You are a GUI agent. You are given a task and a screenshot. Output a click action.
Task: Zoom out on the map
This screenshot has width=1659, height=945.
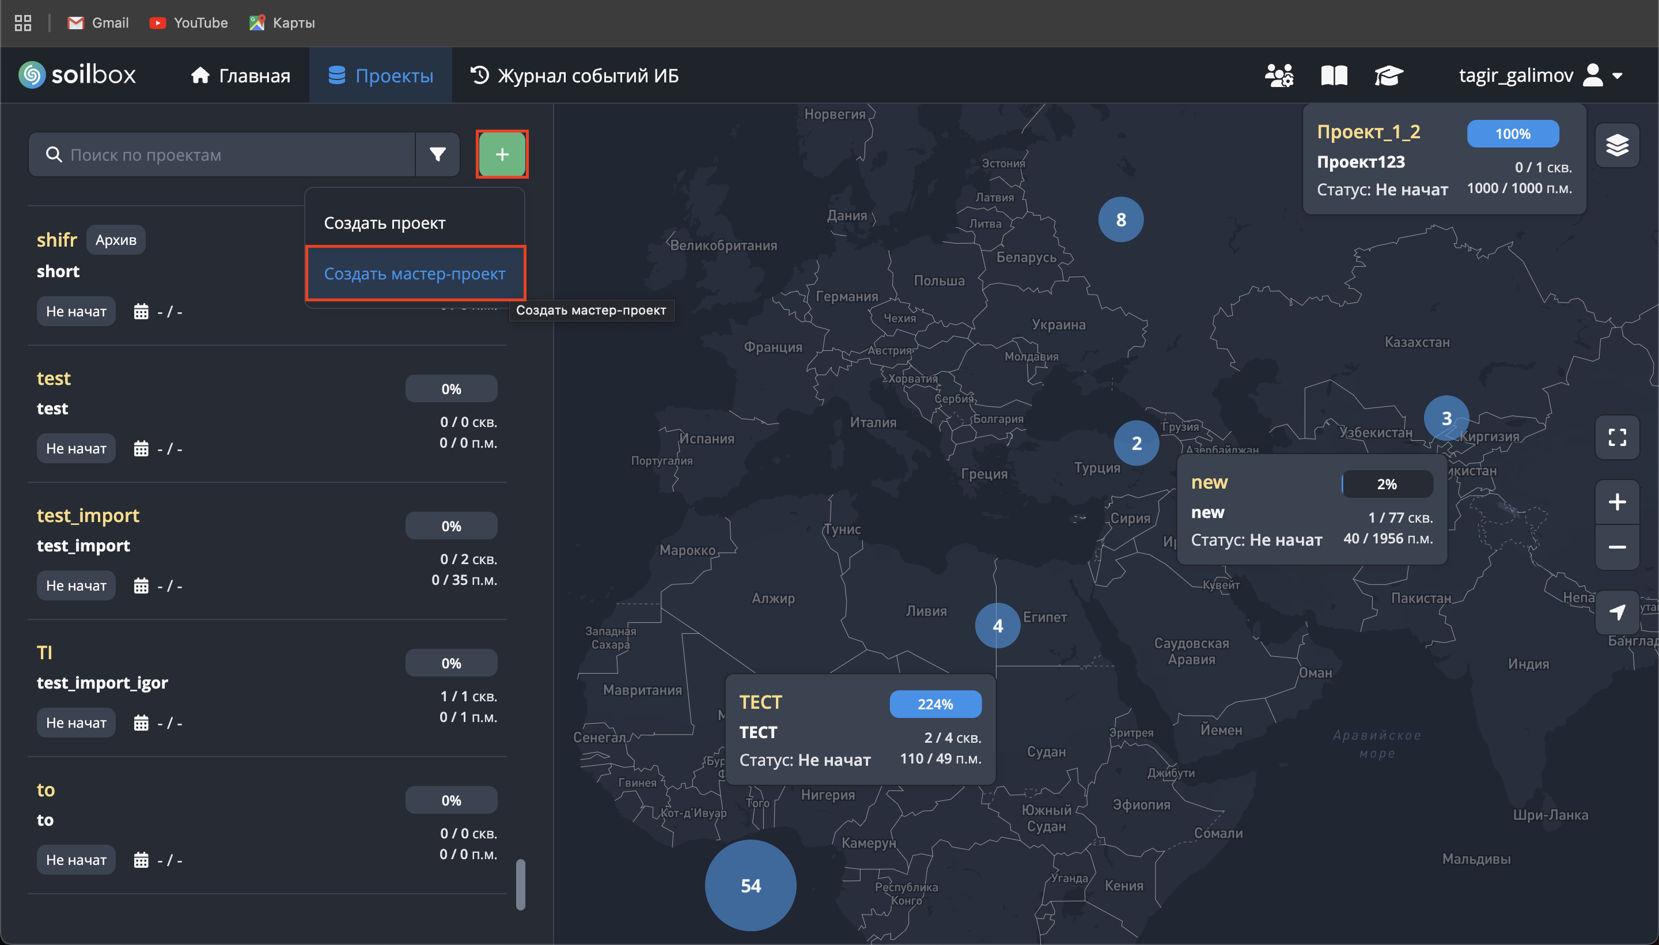tap(1617, 547)
